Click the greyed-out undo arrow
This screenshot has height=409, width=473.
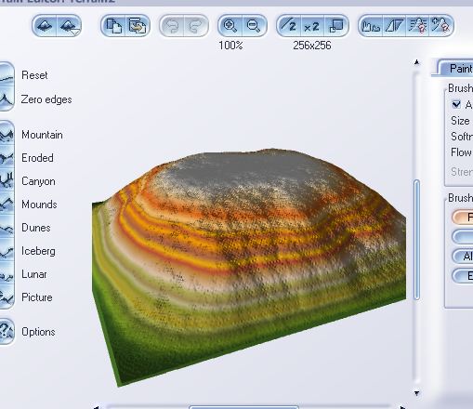[x=172, y=26]
